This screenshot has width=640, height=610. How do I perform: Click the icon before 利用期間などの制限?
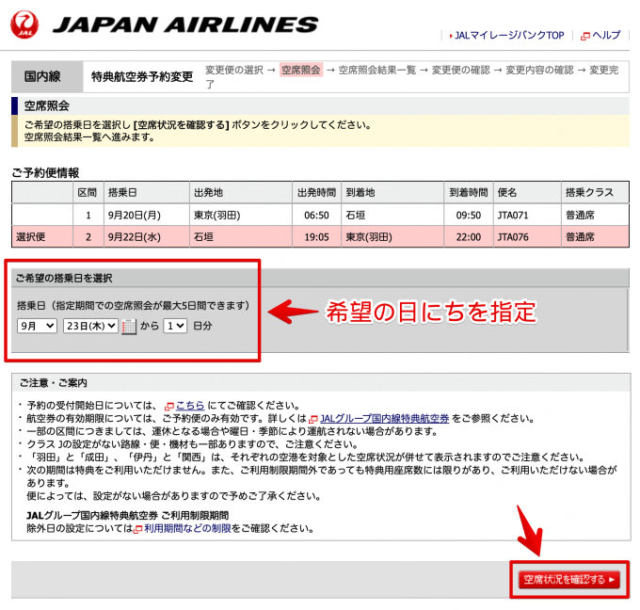tap(137, 530)
